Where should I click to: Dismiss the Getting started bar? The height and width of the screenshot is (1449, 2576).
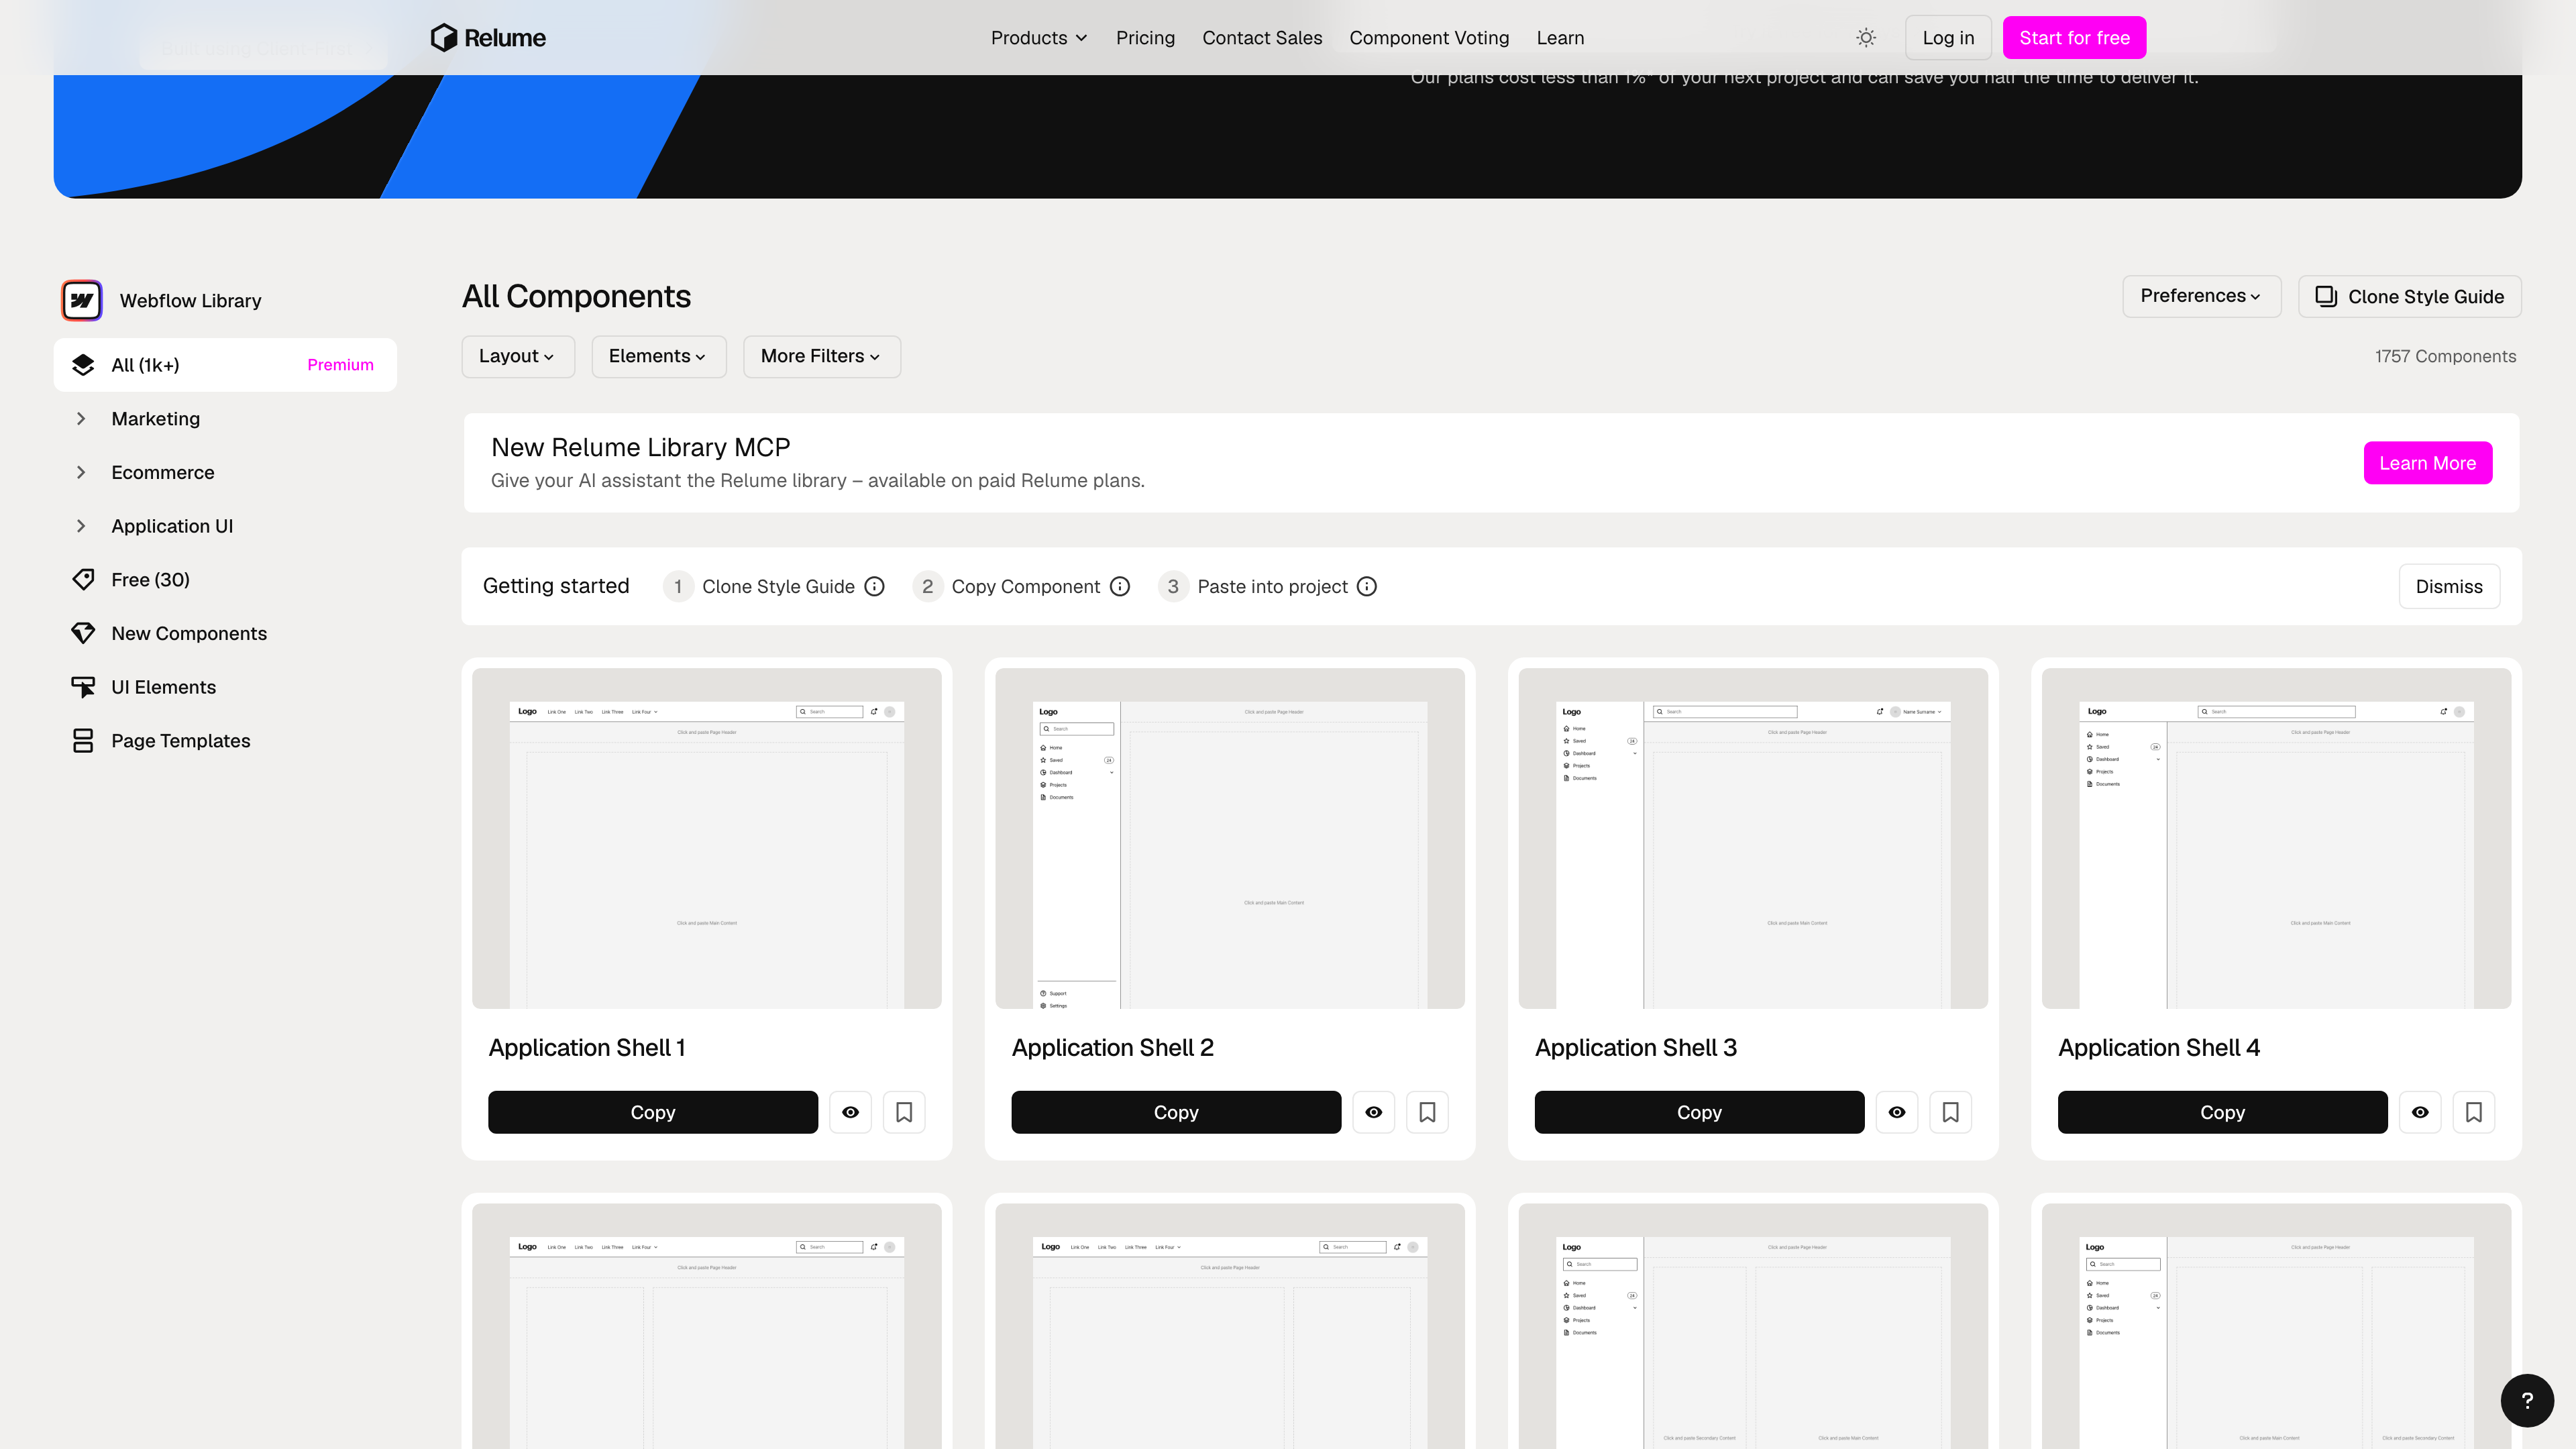click(2449, 586)
